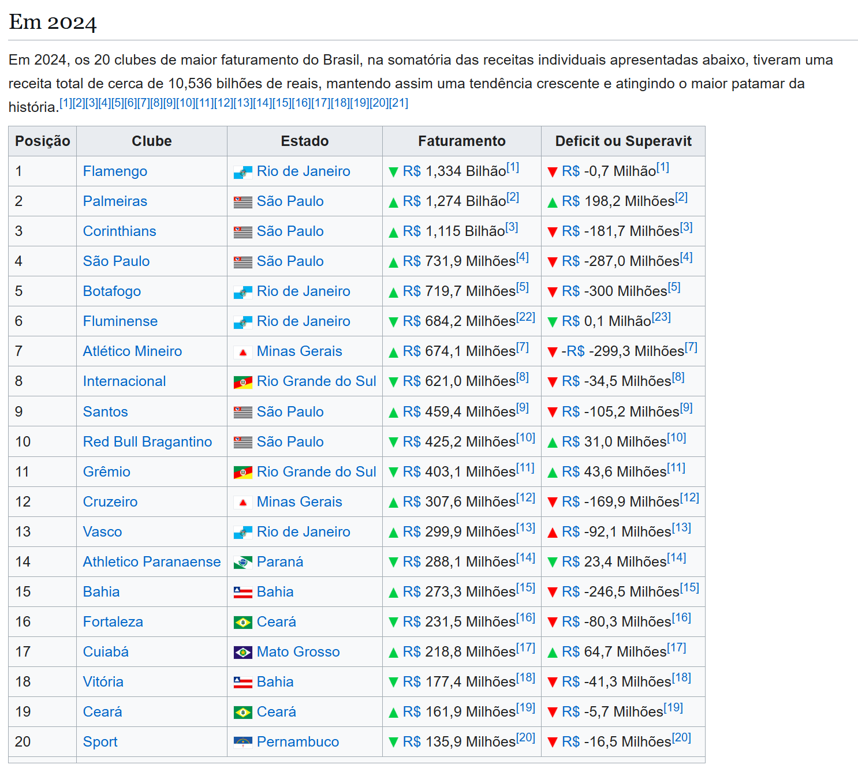The image size is (858, 776).
Task: Click the Rio Grande do Sul flag in Grêmio row
Action: pos(243,473)
